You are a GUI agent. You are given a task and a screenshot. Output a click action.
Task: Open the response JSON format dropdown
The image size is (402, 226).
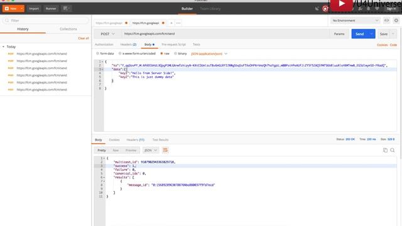[x=151, y=150]
